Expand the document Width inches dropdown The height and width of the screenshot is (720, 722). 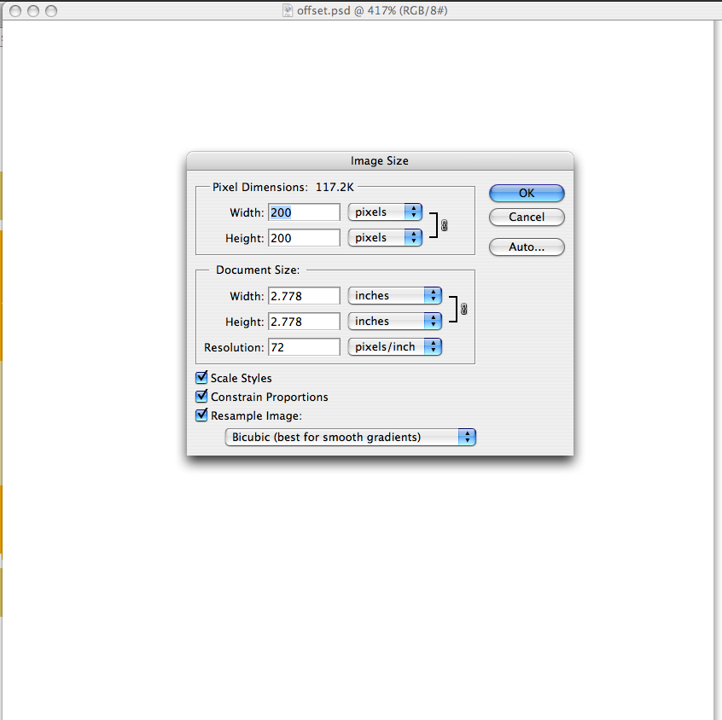coord(394,296)
